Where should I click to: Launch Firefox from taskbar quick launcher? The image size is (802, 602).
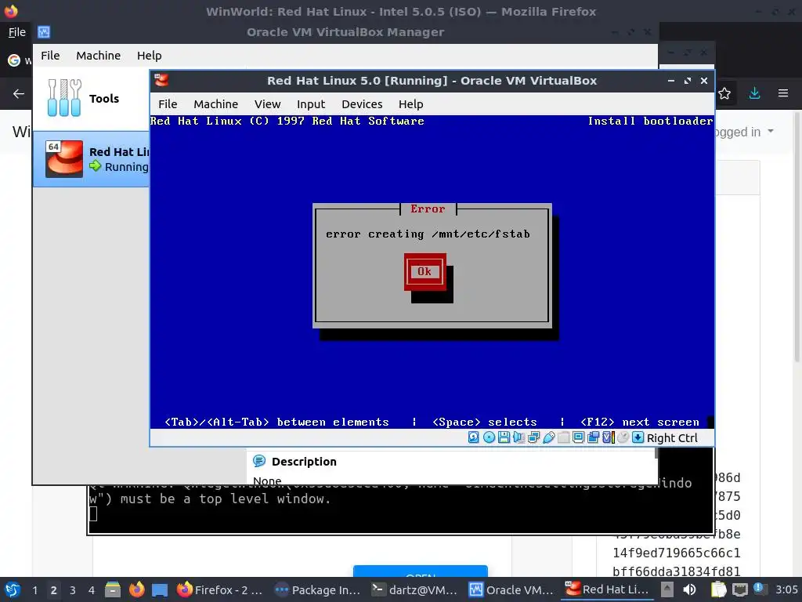136,589
